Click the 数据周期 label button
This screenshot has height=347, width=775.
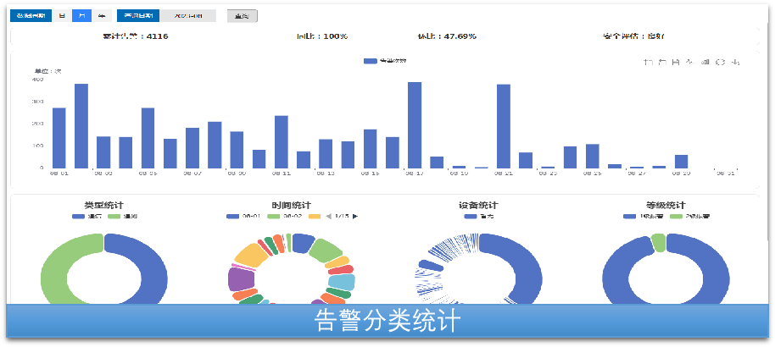tap(31, 15)
